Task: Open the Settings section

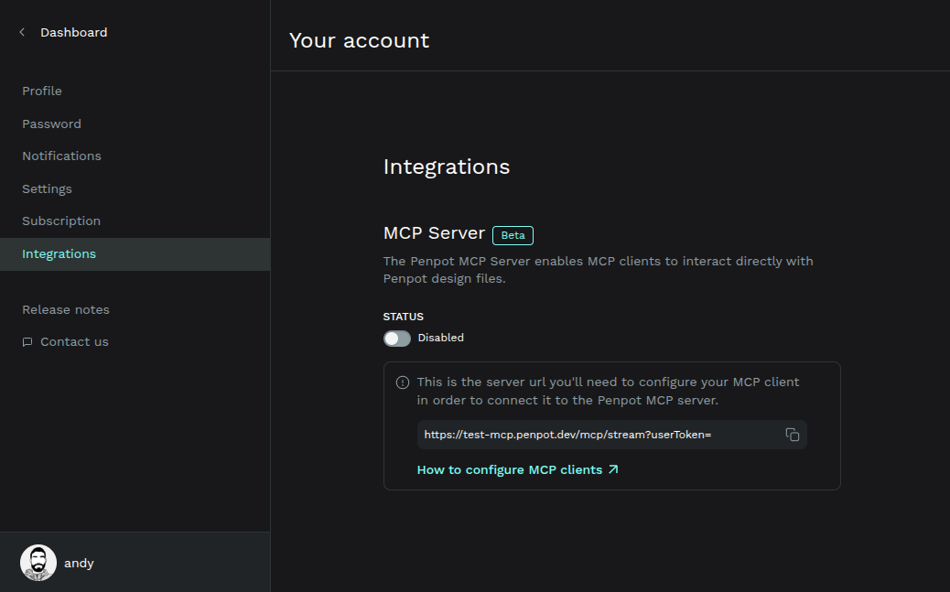Action: pos(47,188)
